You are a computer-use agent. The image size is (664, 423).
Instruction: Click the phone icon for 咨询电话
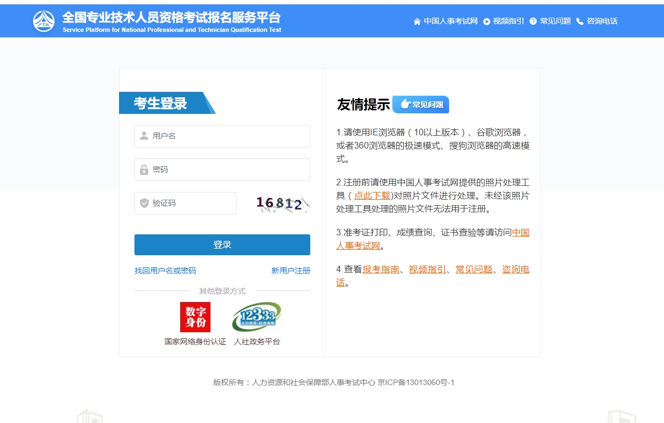click(x=580, y=21)
